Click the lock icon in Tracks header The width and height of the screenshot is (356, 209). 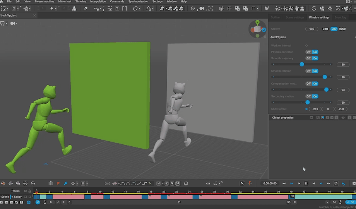click(30, 191)
